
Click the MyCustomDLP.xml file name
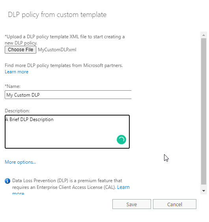[x=57, y=50]
